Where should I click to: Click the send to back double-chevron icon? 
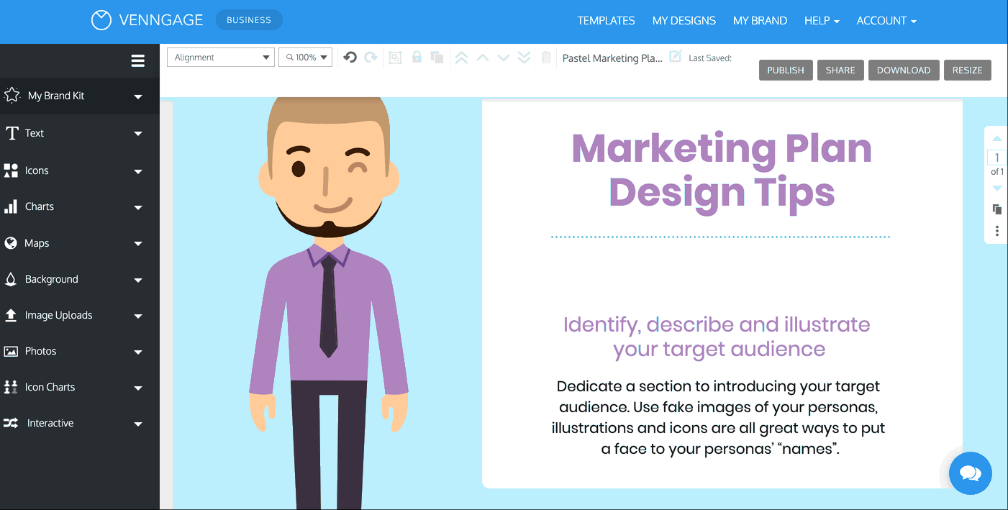click(x=525, y=58)
